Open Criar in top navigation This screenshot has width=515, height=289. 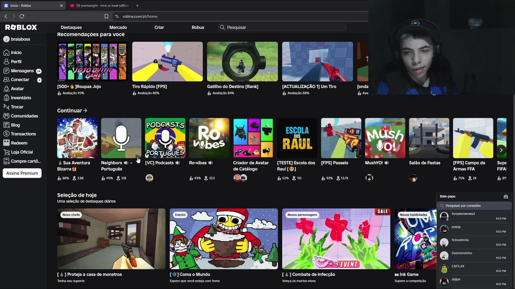[159, 27]
